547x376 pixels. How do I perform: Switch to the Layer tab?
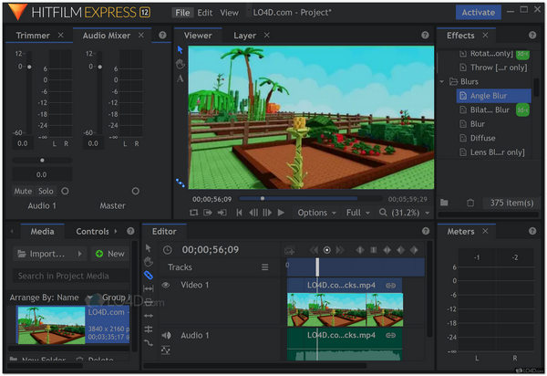[x=244, y=36]
